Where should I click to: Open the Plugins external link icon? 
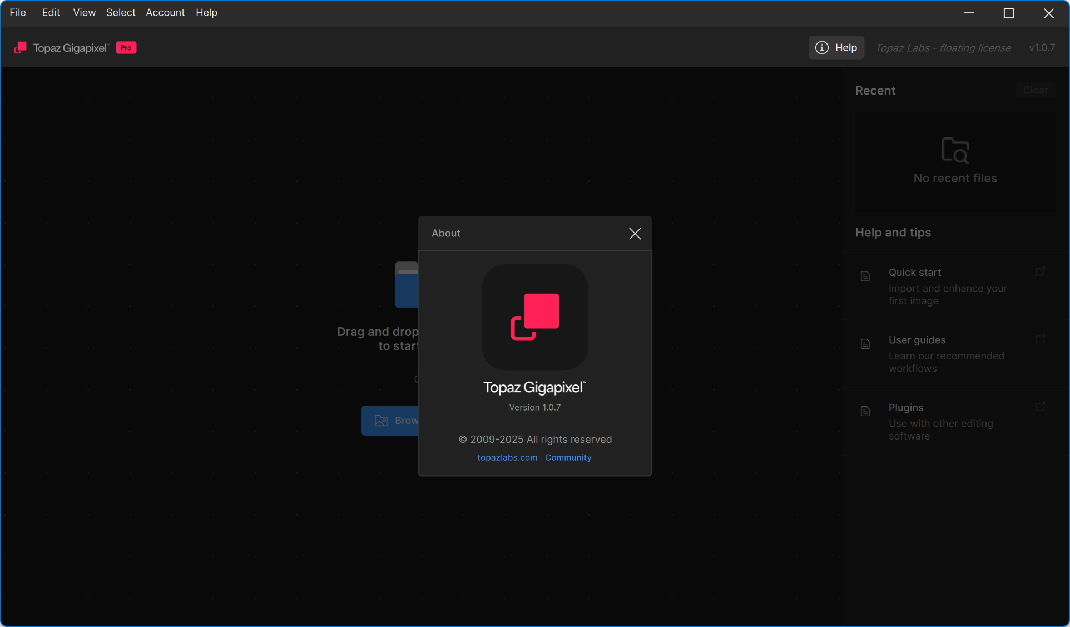click(x=1040, y=407)
